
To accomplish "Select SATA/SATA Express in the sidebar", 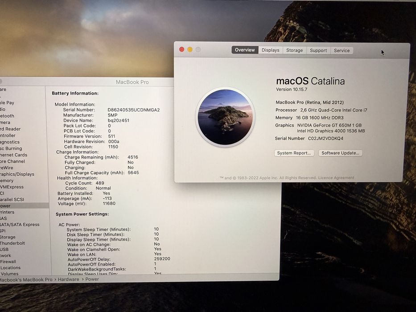I will [x=20, y=225].
